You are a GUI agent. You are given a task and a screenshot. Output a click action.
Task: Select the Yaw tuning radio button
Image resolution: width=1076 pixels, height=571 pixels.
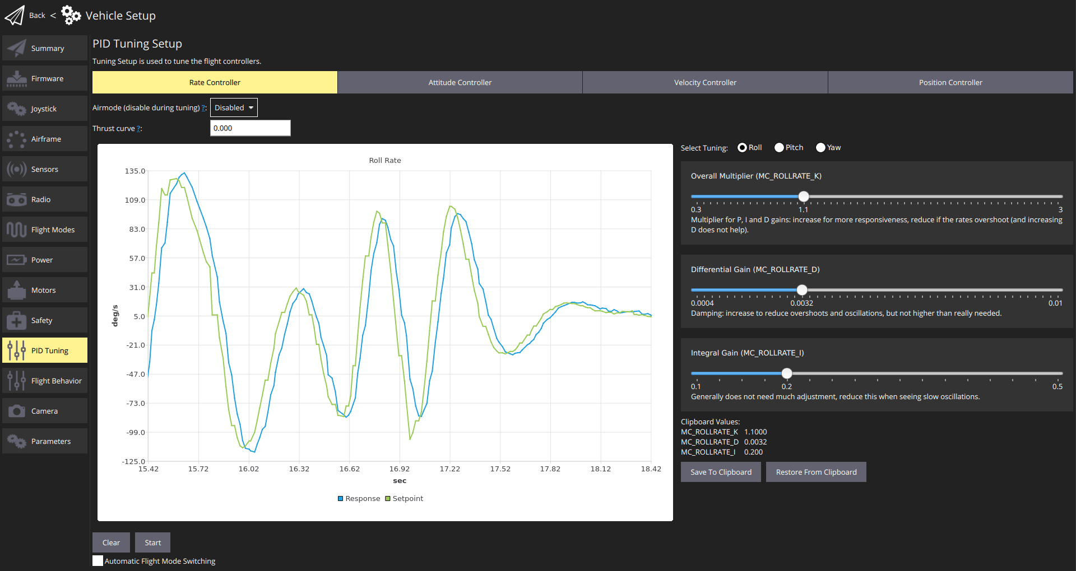820,147
